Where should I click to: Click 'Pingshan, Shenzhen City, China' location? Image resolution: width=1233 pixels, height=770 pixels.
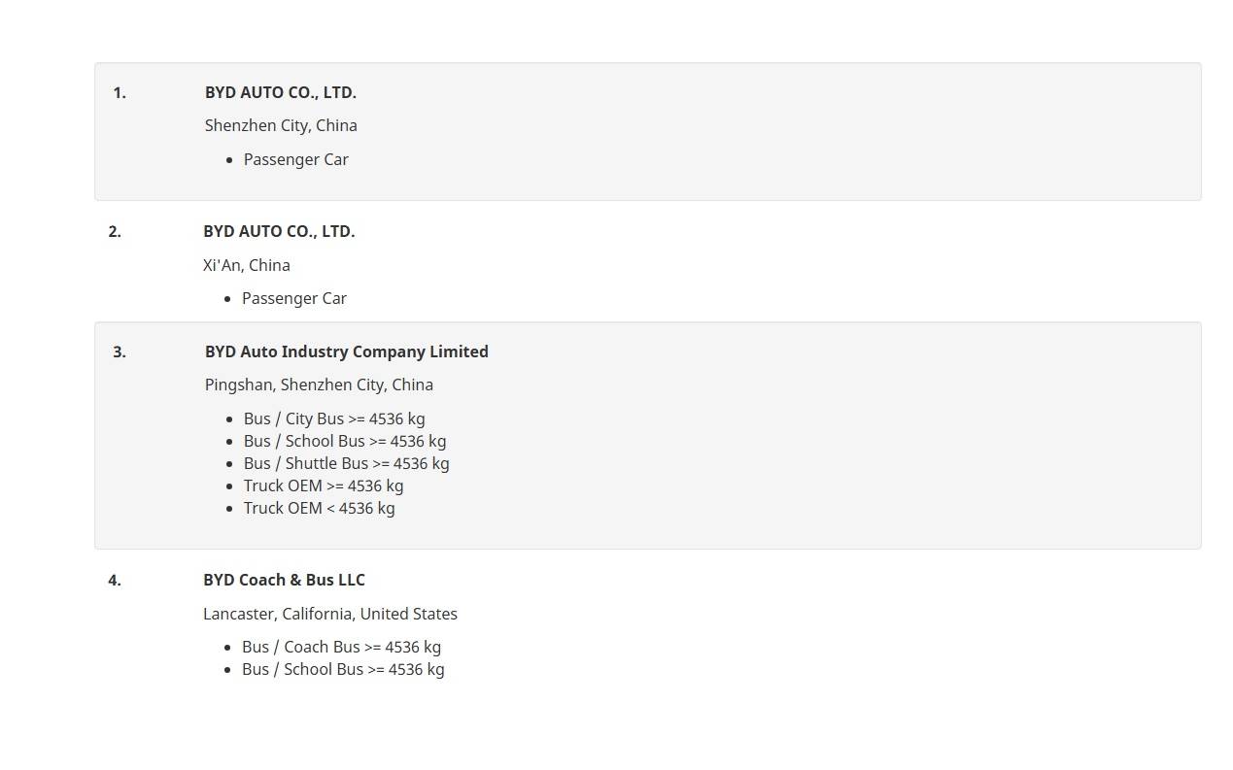point(319,385)
